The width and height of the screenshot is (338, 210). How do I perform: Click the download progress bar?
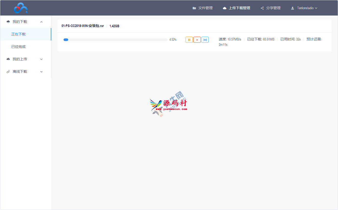click(115, 40)
